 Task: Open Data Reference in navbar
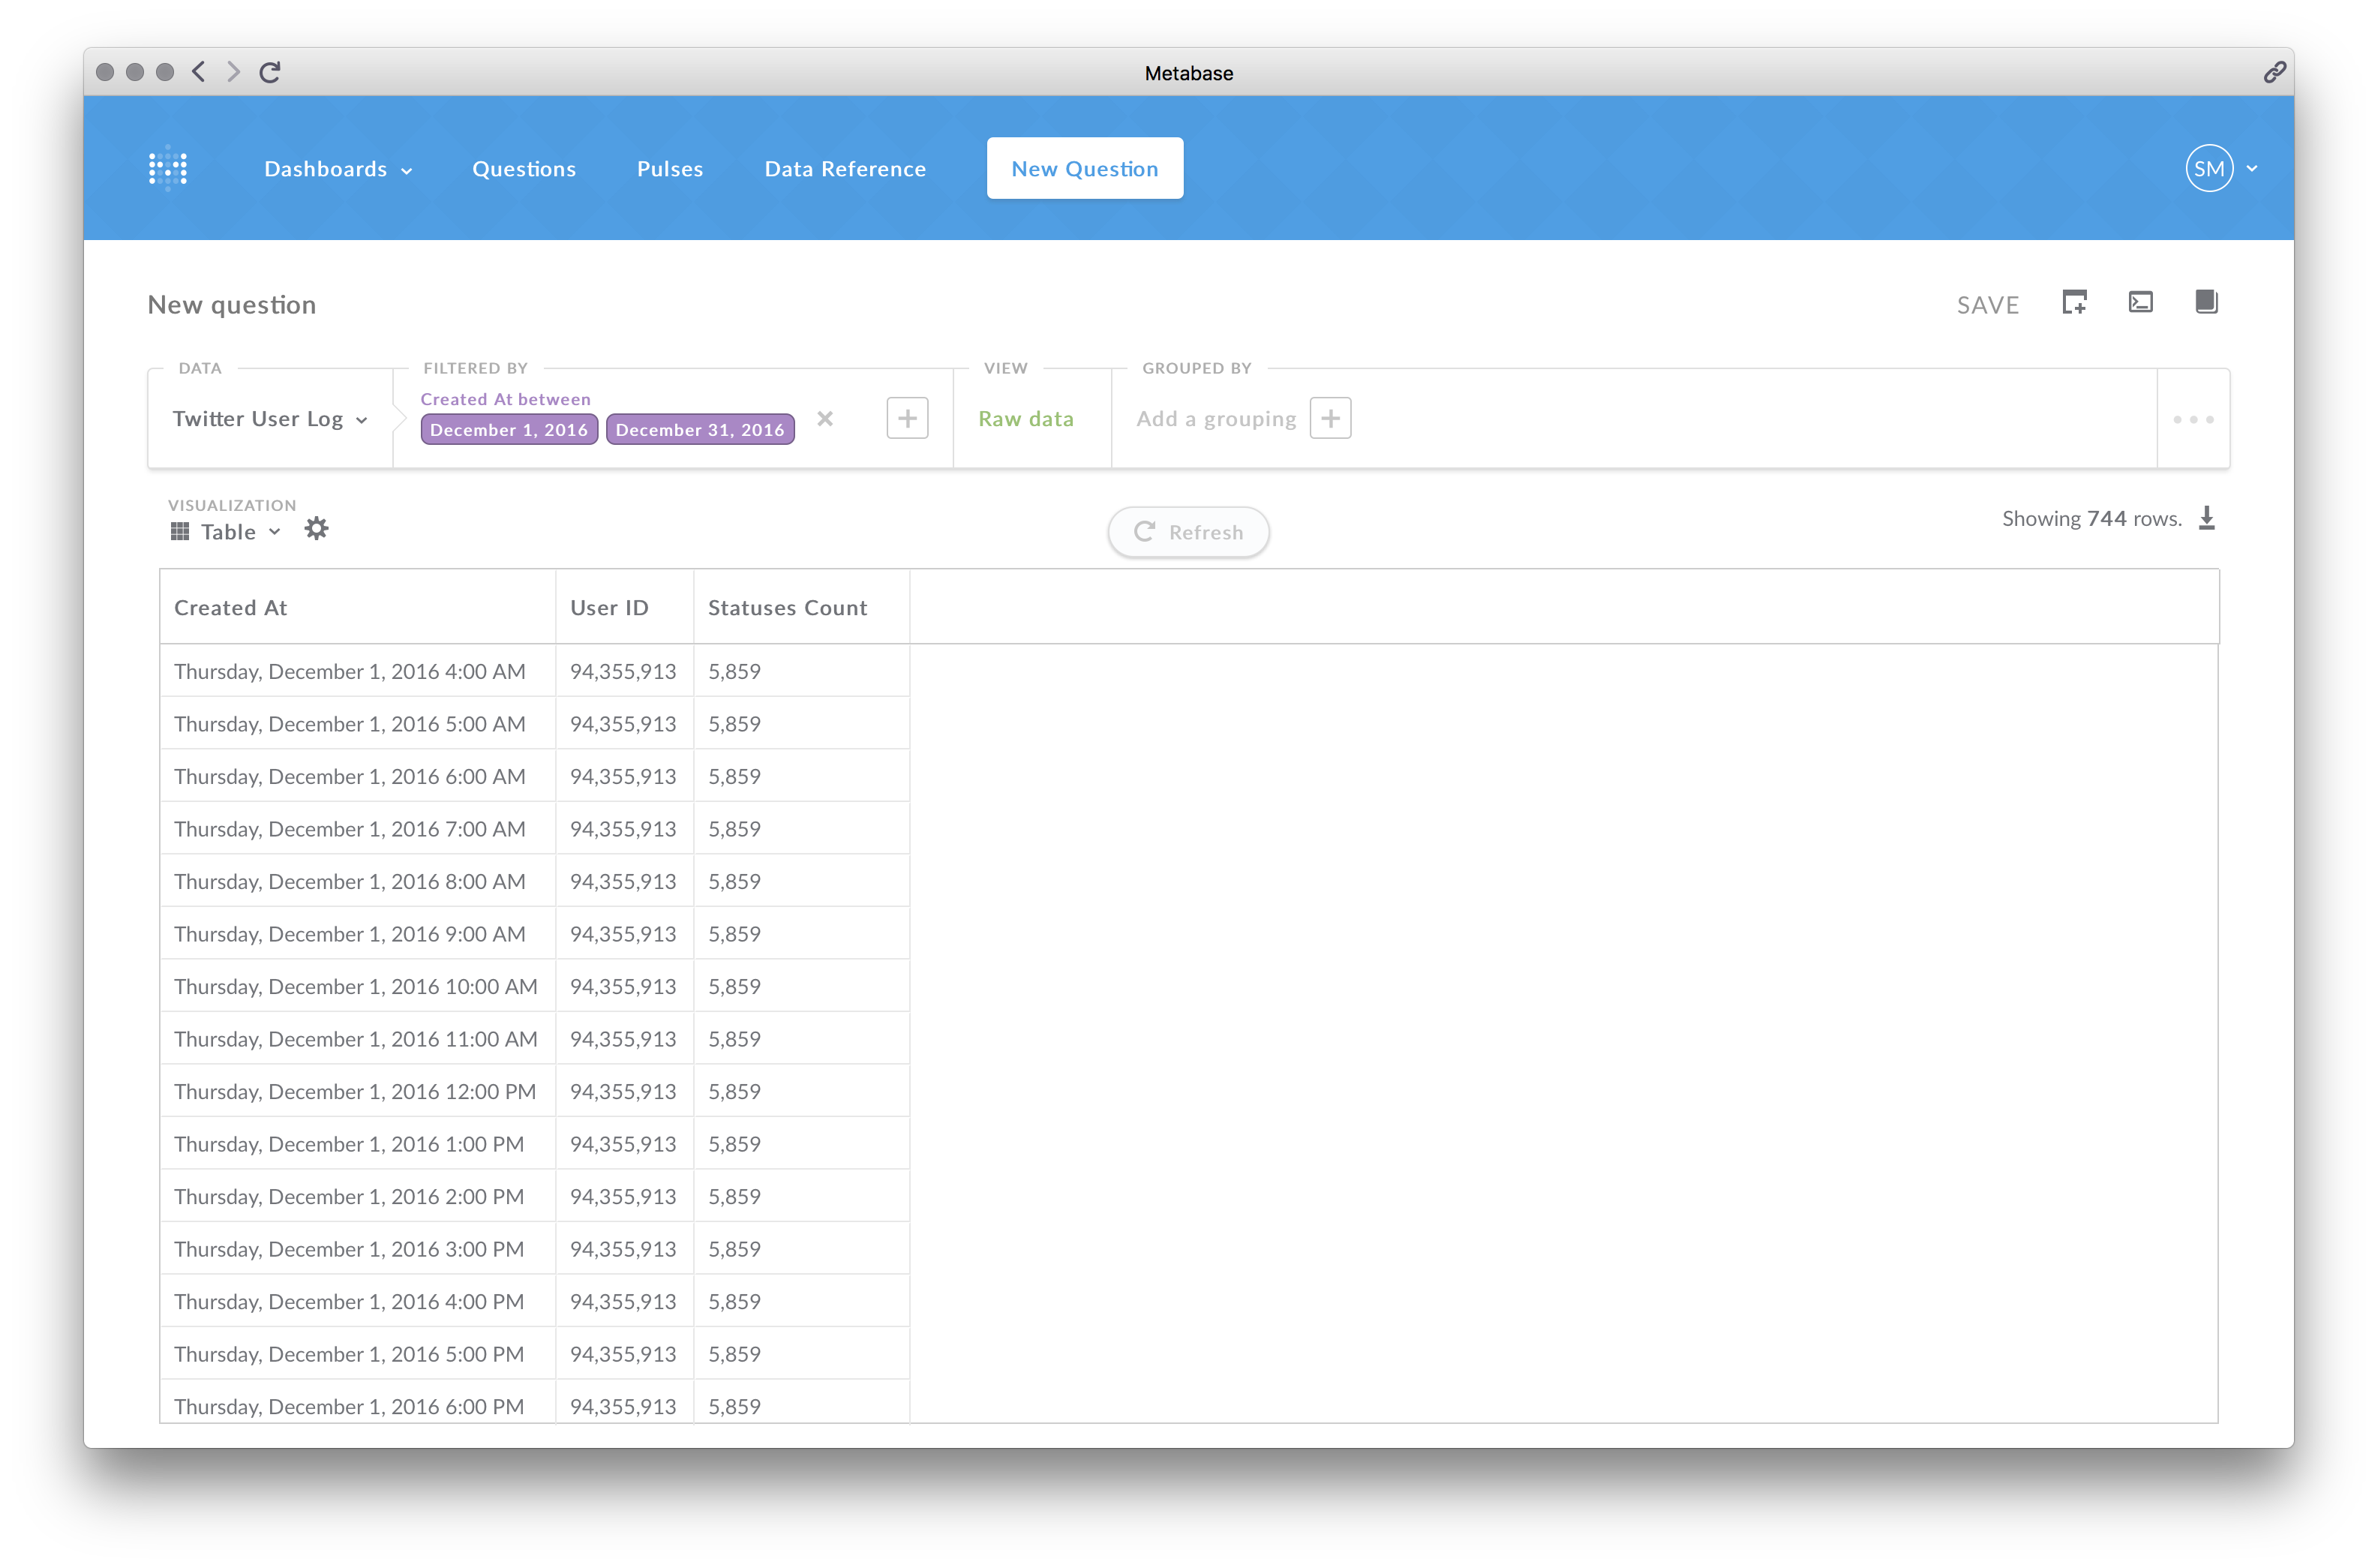845,169
